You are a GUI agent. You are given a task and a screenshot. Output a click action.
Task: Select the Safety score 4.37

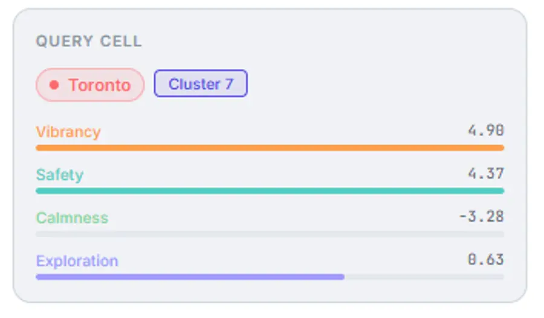pyautogui.click(x=485, y=174)
